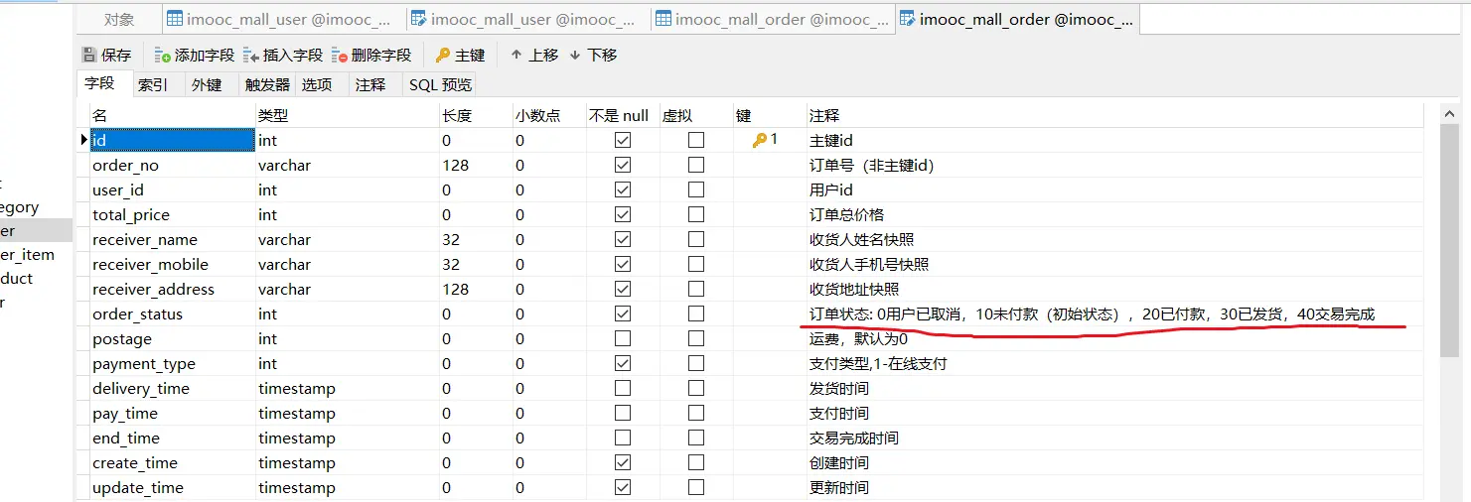Click the Primary Key (主键) toolbar button
The width and height of the screenshot is (1471, 502).
tap(460, 56)
